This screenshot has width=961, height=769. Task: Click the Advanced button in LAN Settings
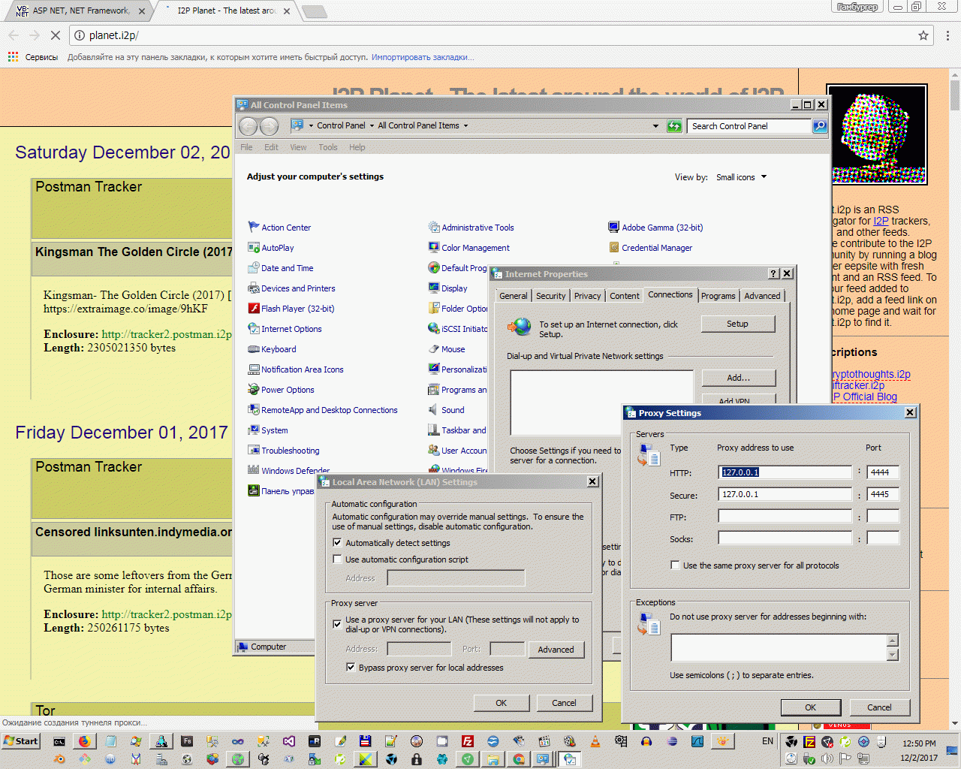click(556, 650)
